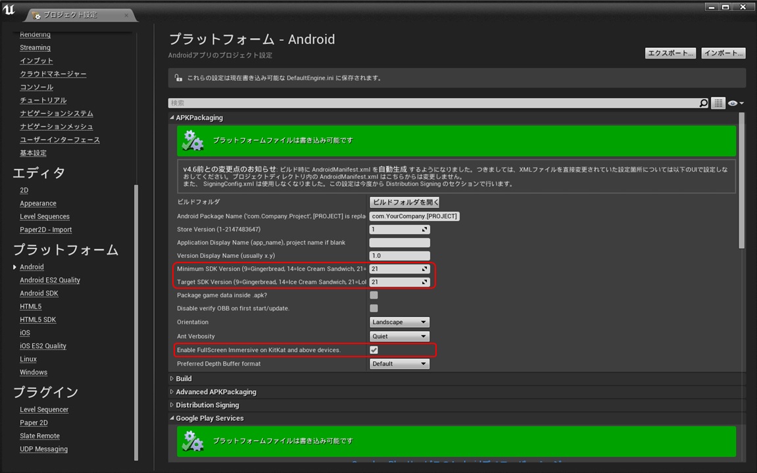Open the Rendering settings category
757x473 pixels.
[x=35, y=34]
